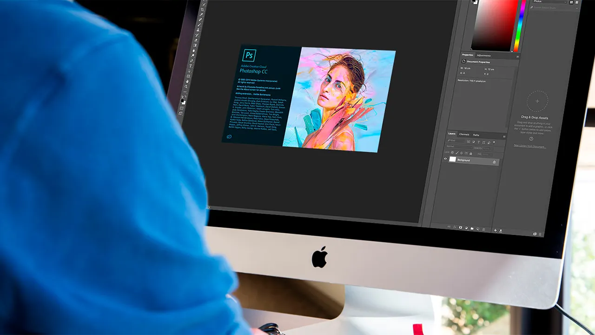Click the W: 16 cm width field
Viewport: 595px width, 335px height.
coord(465,68)
